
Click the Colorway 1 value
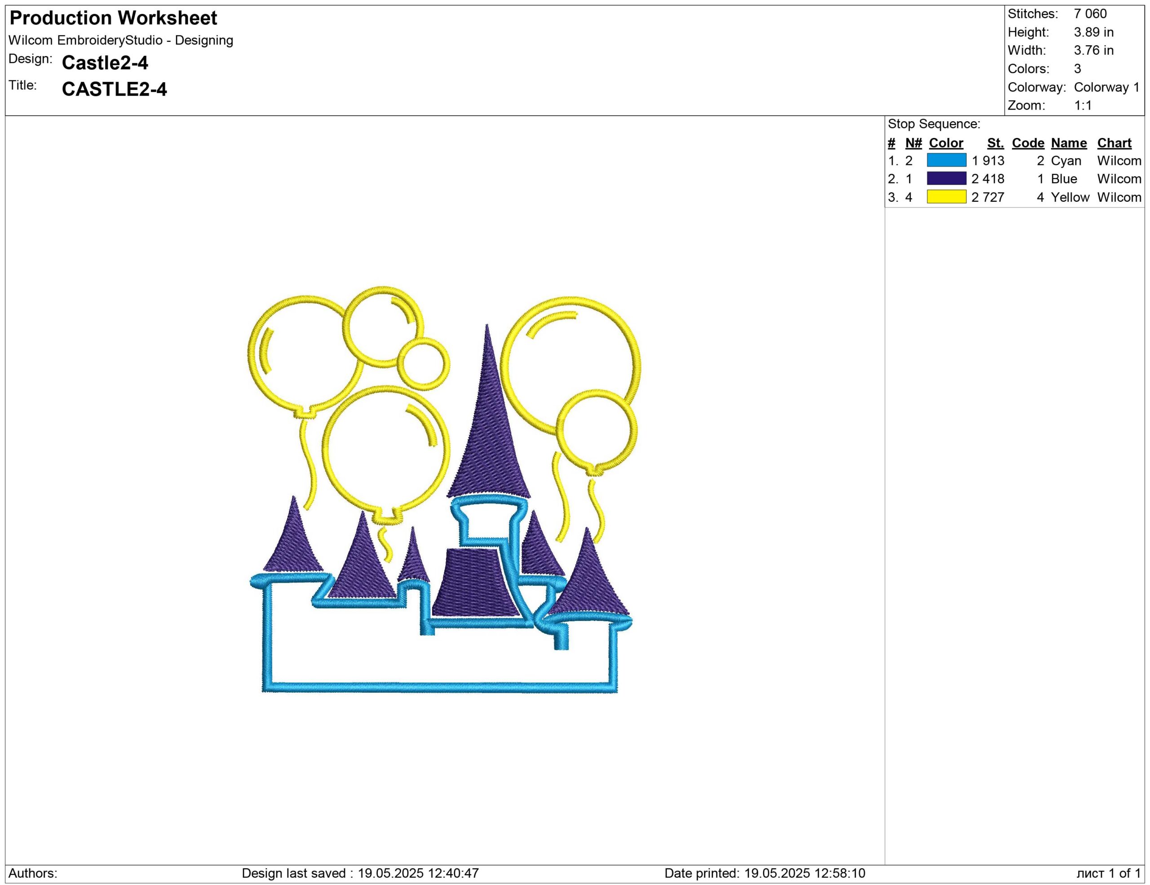point(1106,87)
